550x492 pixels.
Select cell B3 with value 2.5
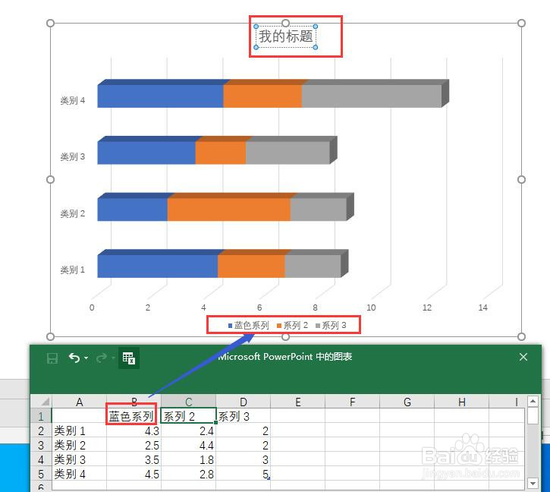click(134, 445)
